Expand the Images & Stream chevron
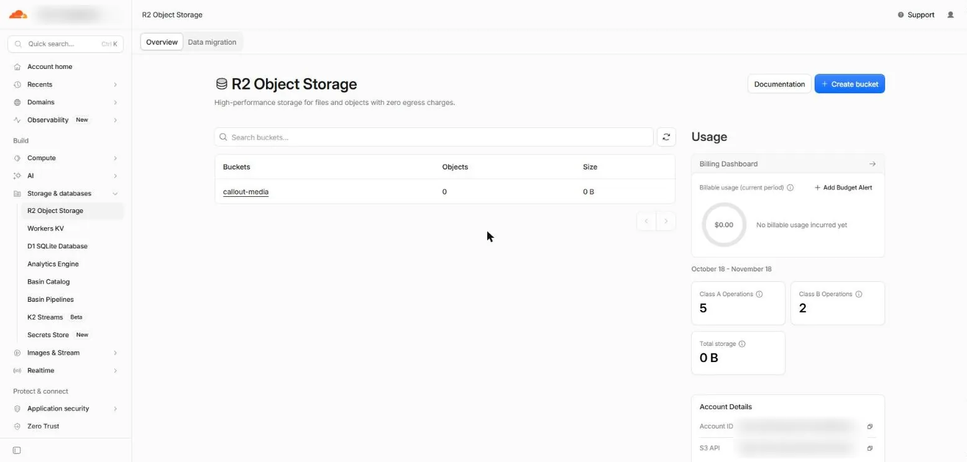This screenshot has width=967, height=462. coord(116,353)
